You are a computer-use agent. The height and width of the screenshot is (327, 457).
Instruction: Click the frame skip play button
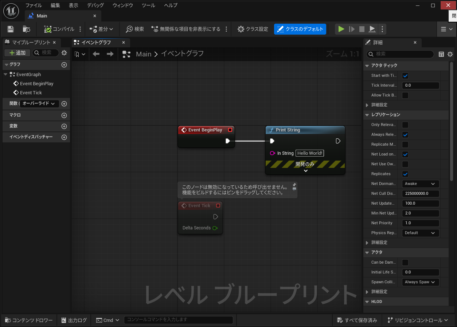click(352, 29)
